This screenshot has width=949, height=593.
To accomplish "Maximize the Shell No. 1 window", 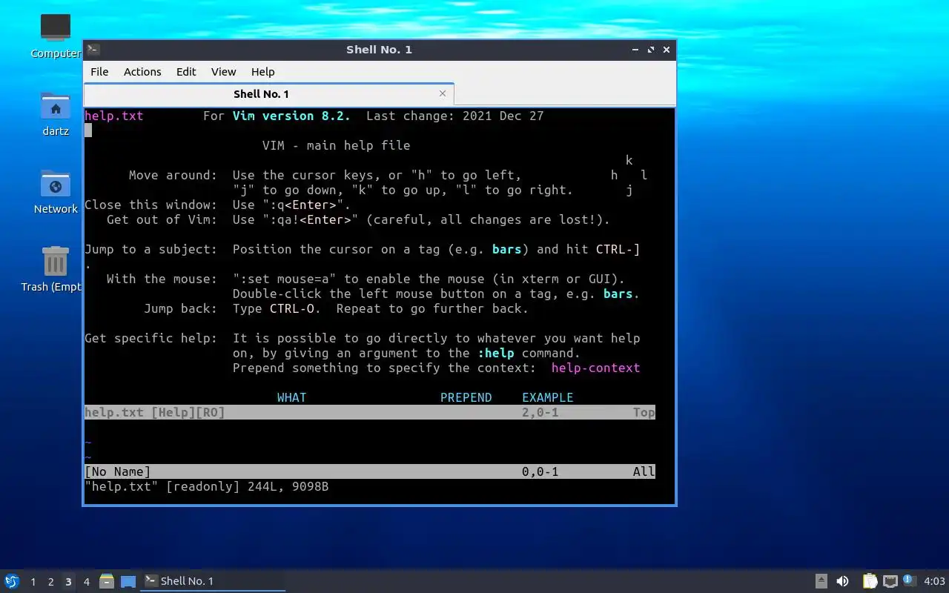I will 651,50.
